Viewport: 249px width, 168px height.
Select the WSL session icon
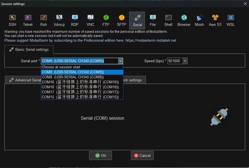tap(231, 21)
